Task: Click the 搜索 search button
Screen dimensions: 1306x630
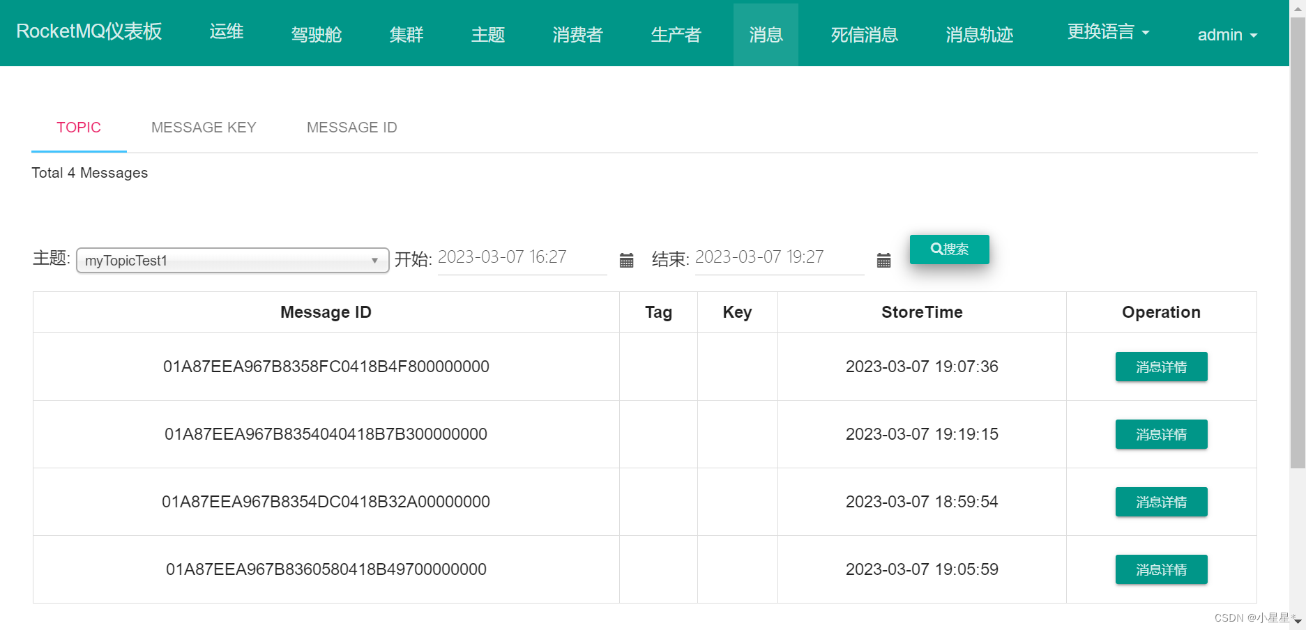Action: tap(950, 249)
